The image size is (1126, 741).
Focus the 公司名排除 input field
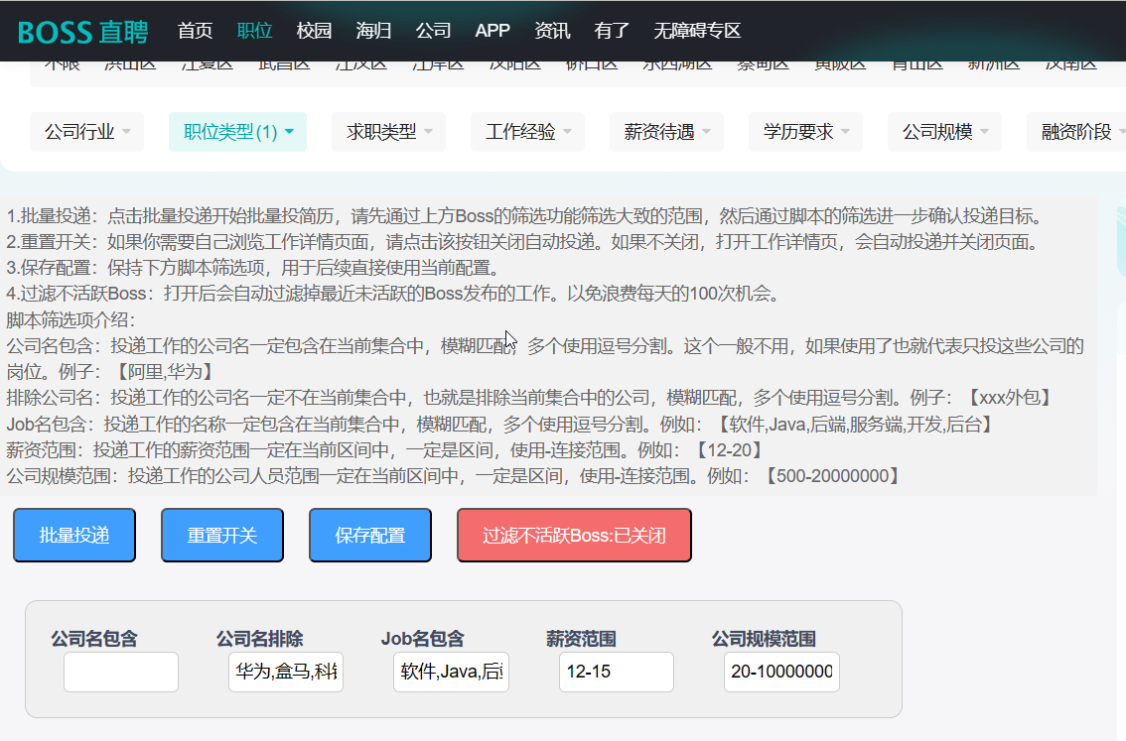(x=286, y=673)
